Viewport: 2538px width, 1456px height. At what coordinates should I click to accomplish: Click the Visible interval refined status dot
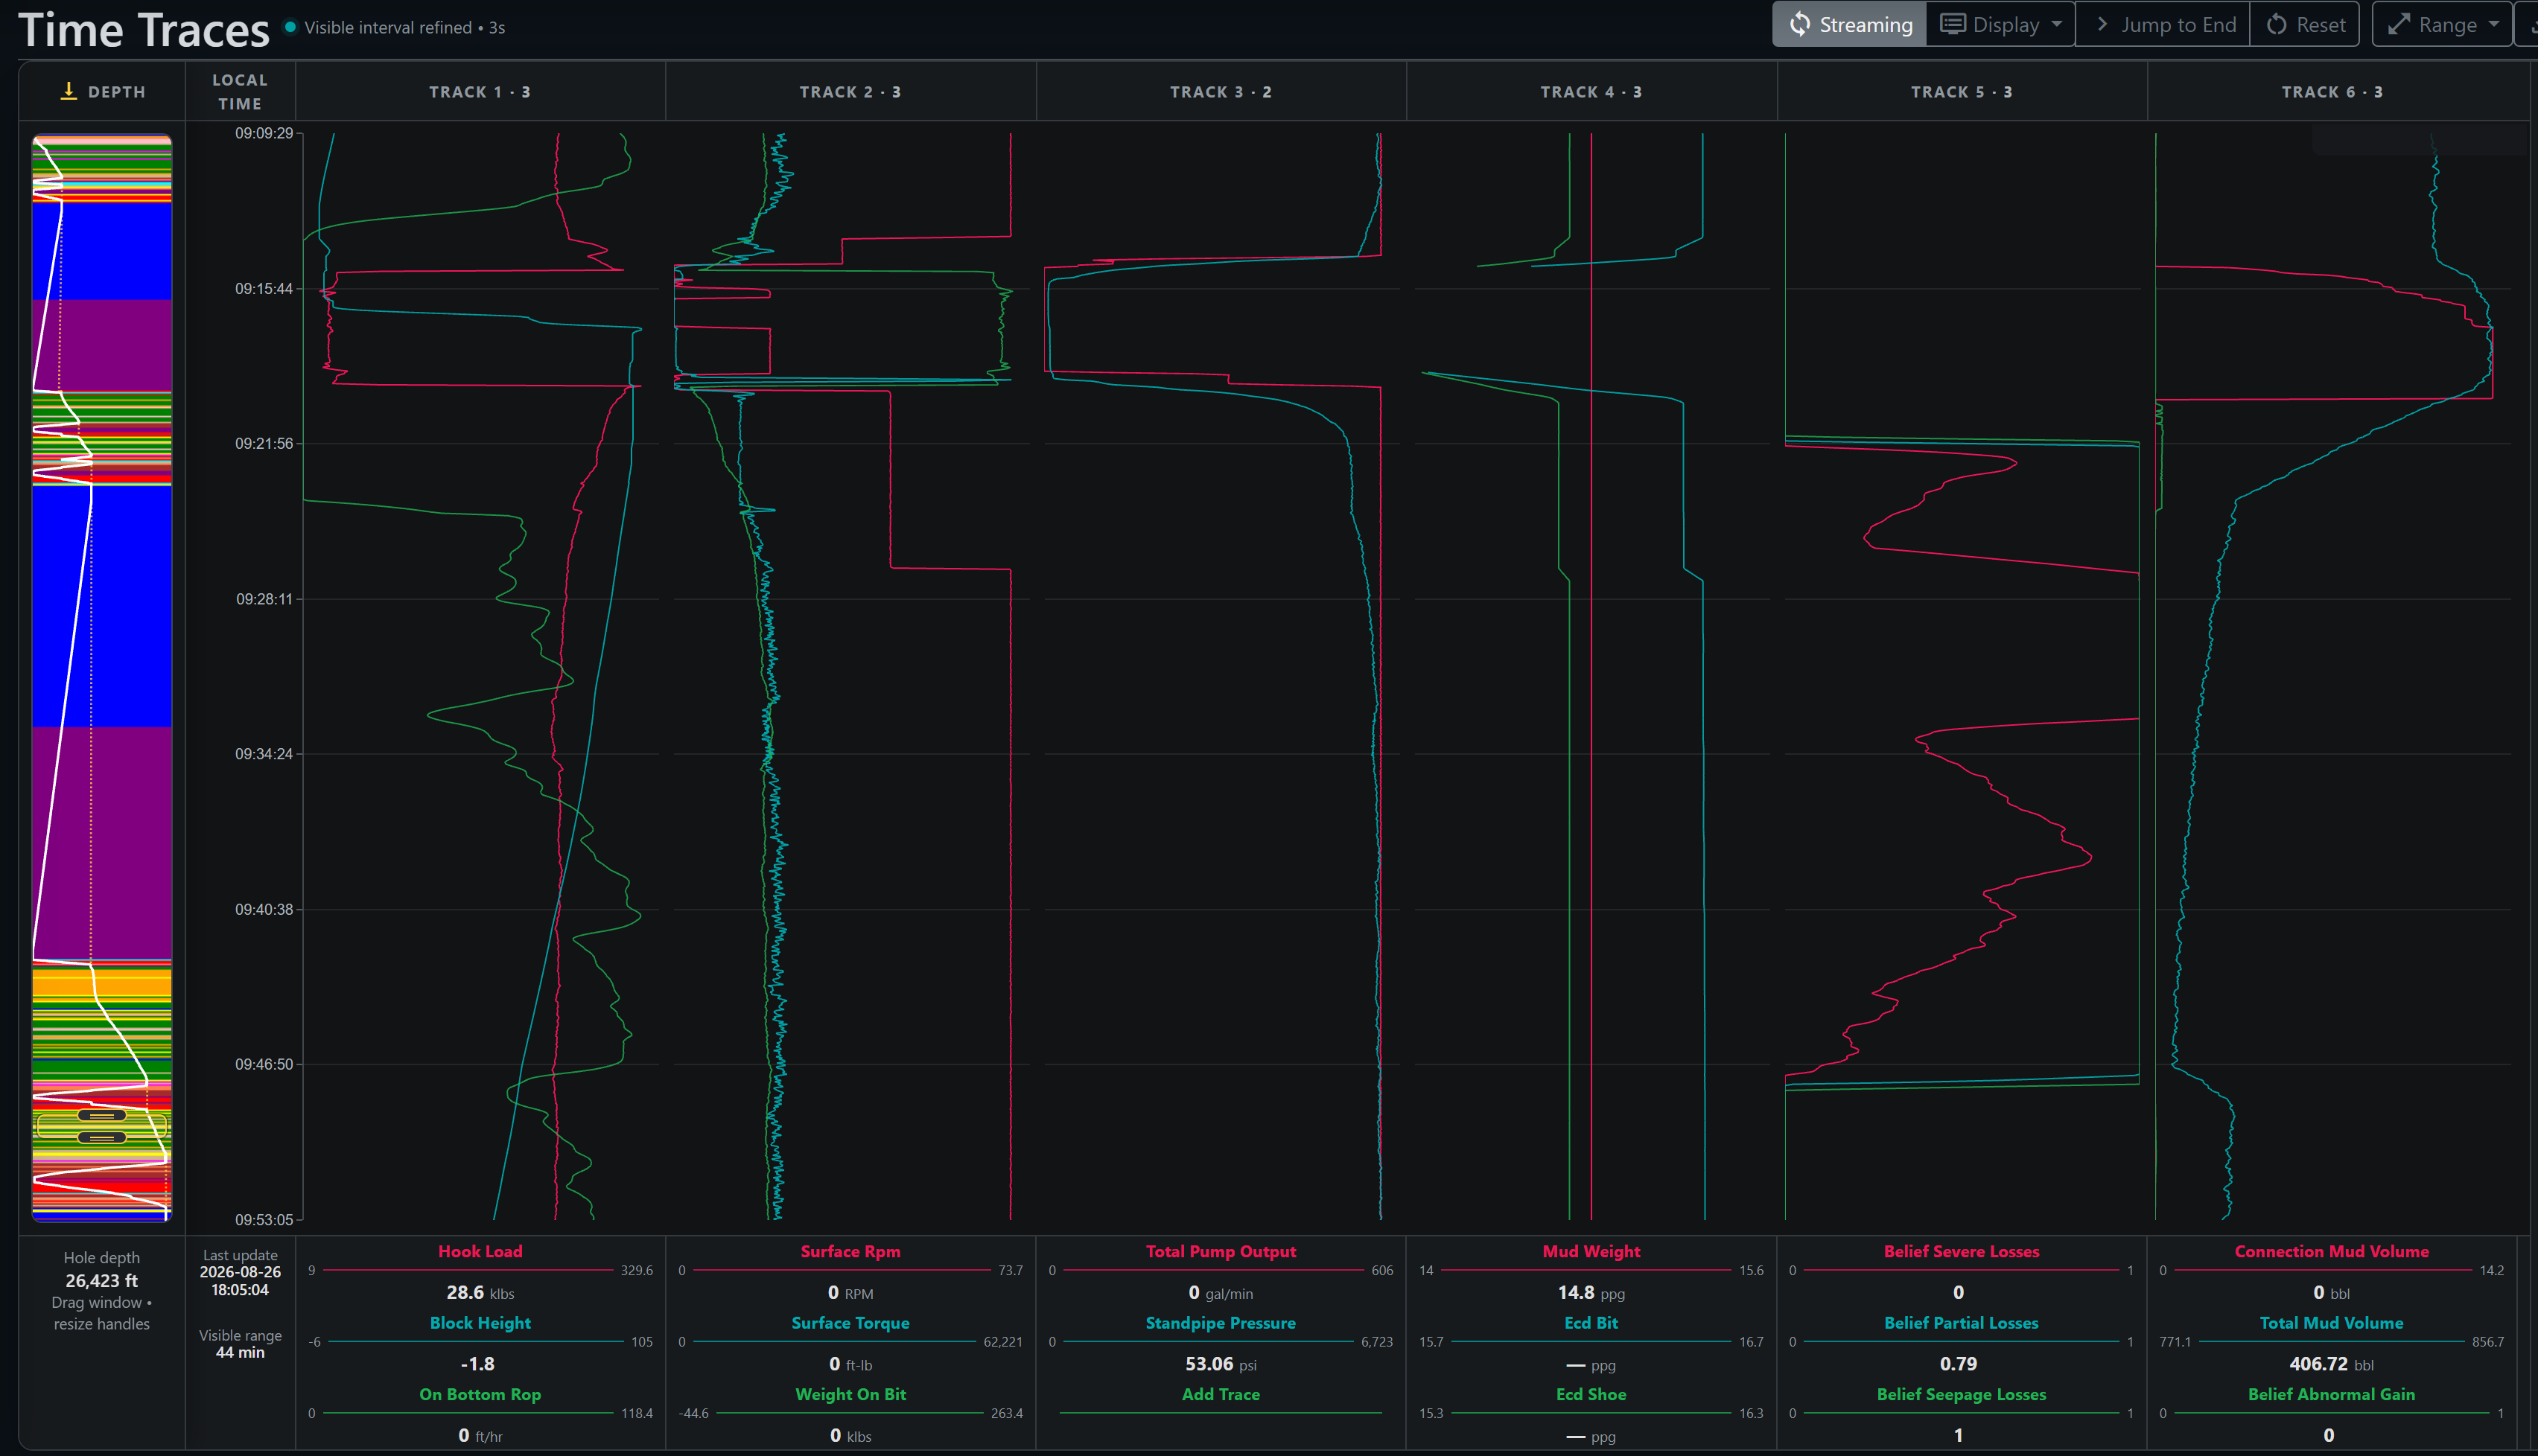pos(290,27)
